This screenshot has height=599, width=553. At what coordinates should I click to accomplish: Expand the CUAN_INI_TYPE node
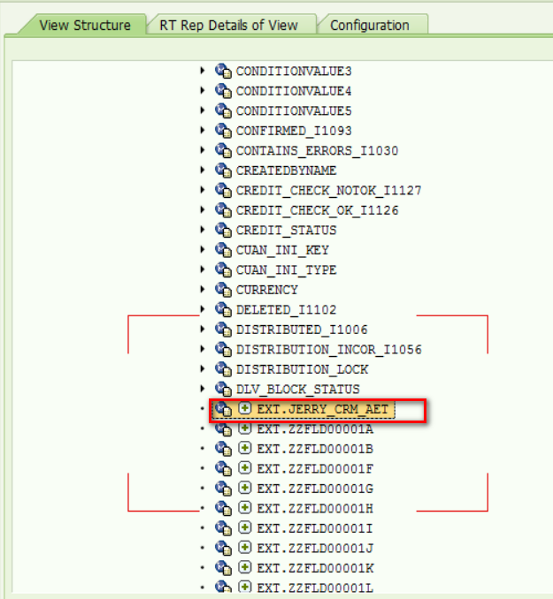pyautogui.click(x=203, y=269)
